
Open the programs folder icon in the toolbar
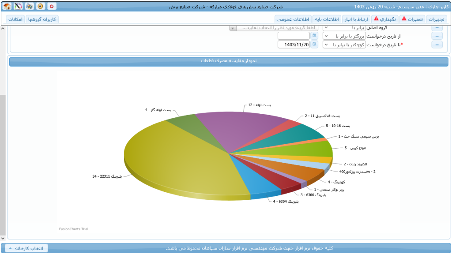[29, 6]
